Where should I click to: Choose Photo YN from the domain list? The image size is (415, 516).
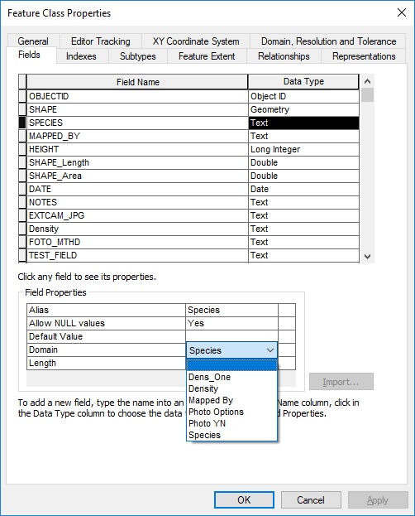(231, 423)
